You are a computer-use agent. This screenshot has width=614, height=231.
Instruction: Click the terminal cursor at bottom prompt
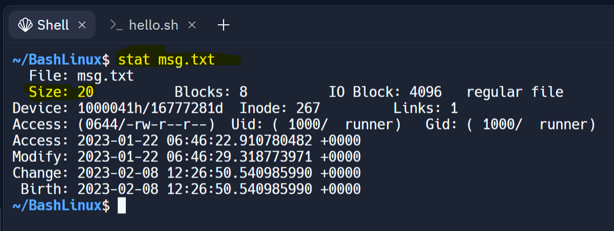pyautogui.click(x=122, y=206)
